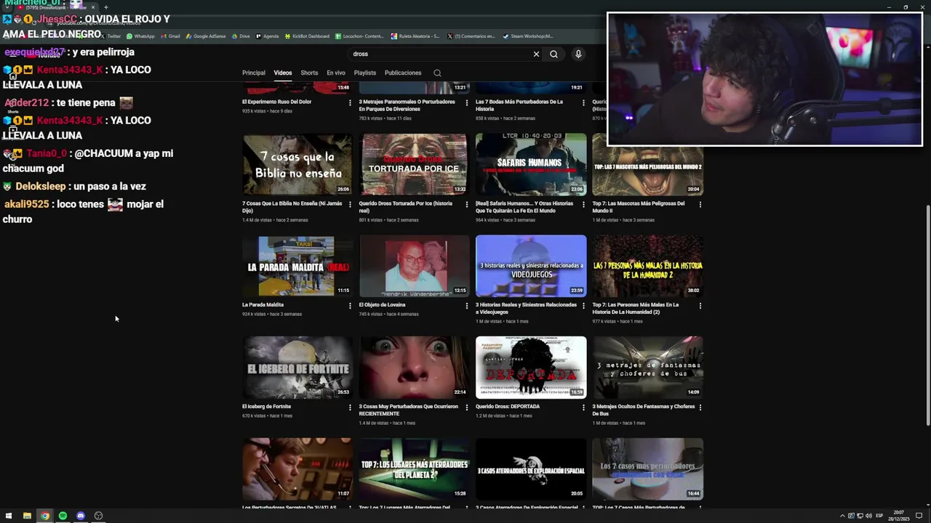This screenshot has width=931, height=523.
Task: Open the Google AdSense bookmark
Action: 206,36
